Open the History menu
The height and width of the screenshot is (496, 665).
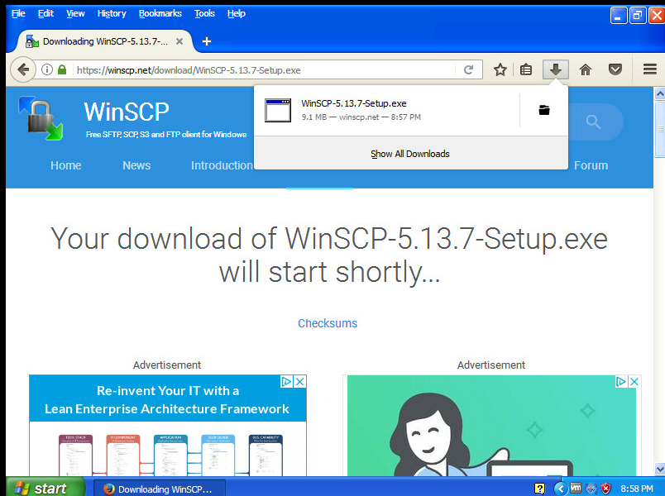(x=112, y=13)
